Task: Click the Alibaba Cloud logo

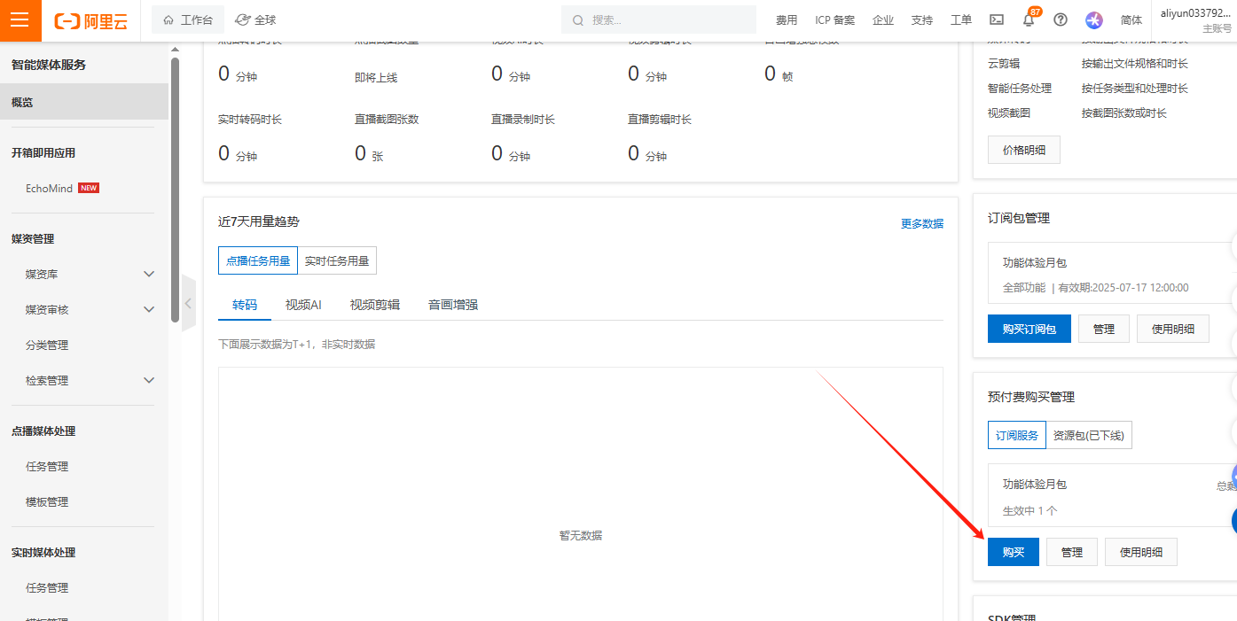Action: pos(90,20)
